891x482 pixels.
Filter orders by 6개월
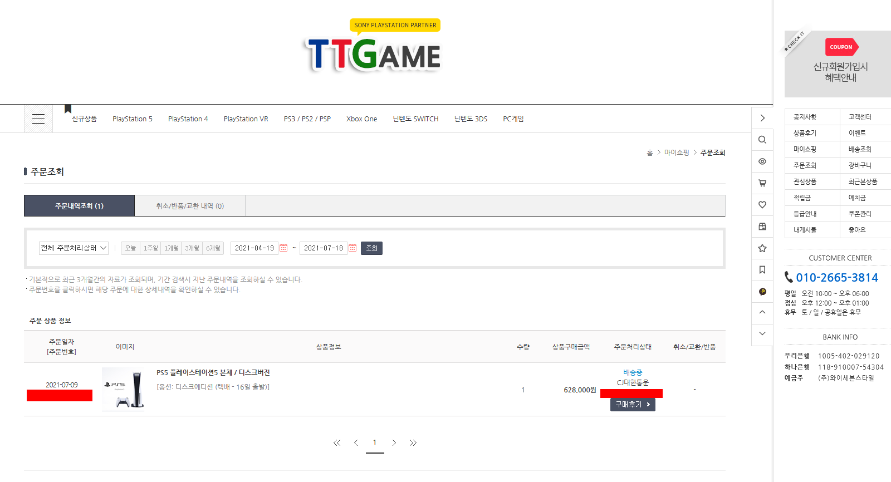(213, 248)
